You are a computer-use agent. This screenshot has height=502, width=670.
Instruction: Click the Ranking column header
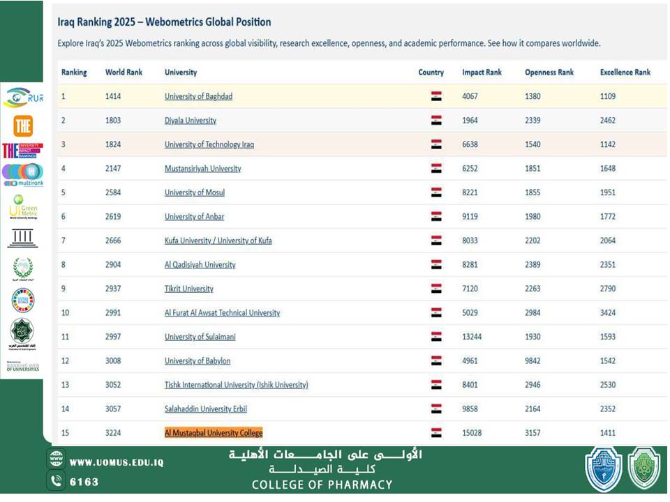75,72
